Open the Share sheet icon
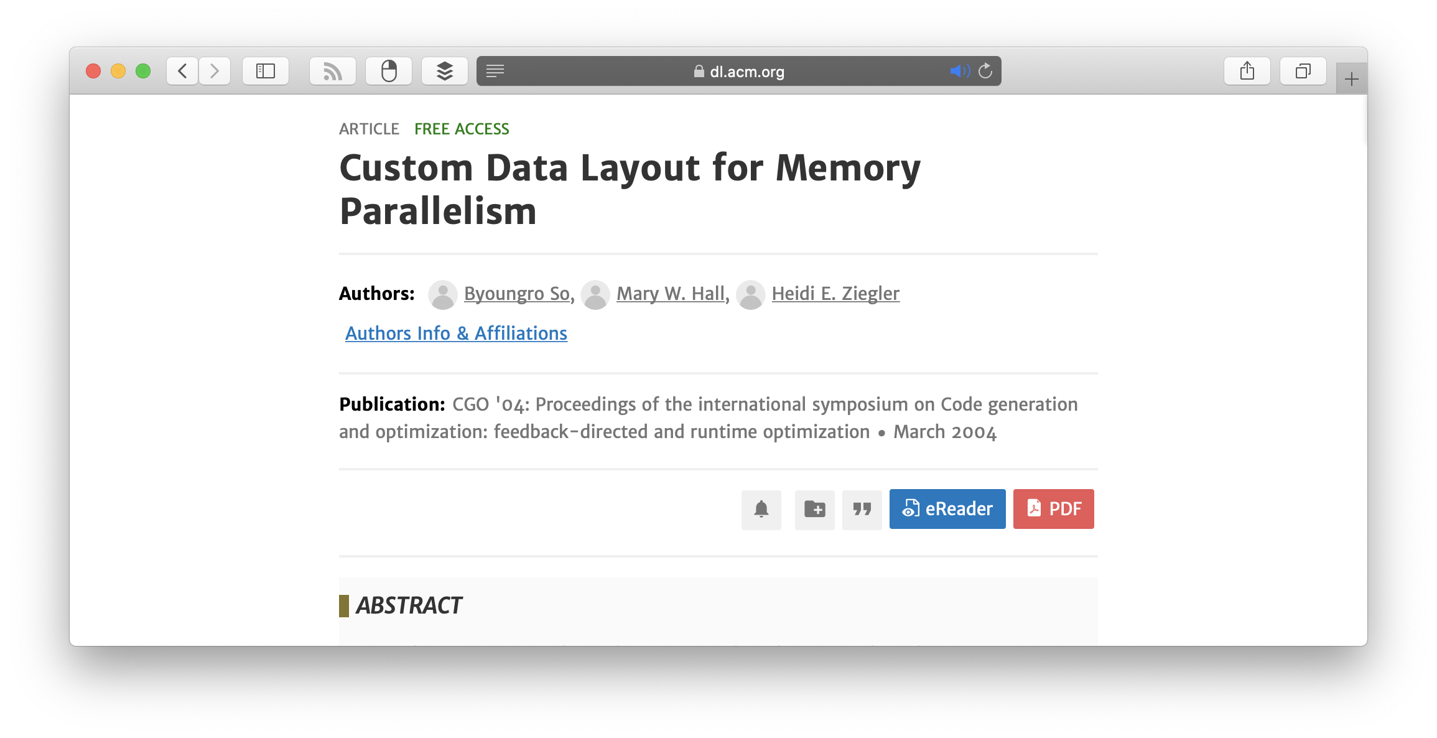 [x=1247, y=71]
